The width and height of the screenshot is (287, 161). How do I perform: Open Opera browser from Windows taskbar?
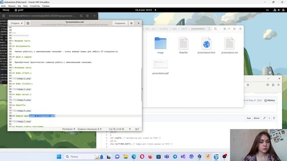tap(142, 157)
